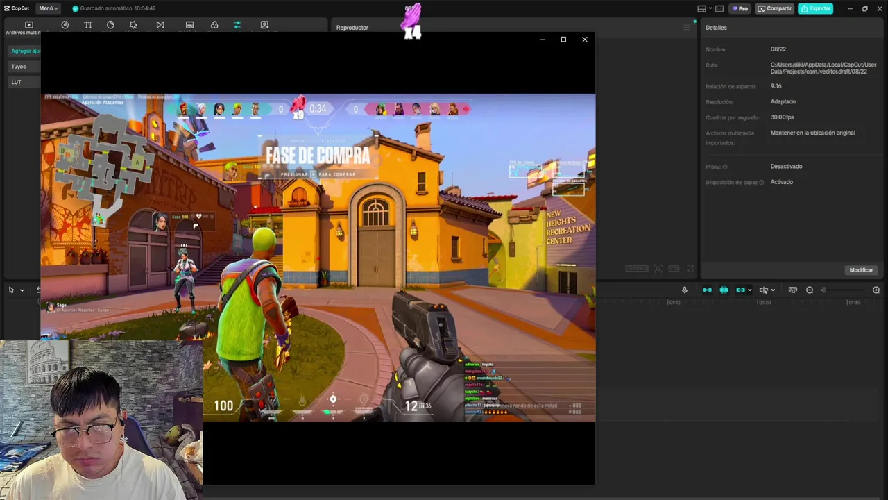The height and width of the screenshot is (500, 888).
Task: Open the Transiciones tab icon
Action: (160, 25)
